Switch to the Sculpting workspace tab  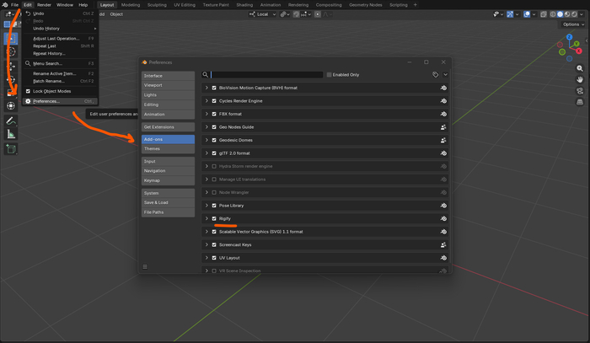pyautogui.click(x=157, y=5)
